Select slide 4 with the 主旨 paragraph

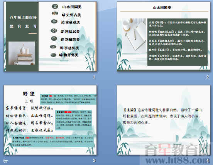click(164, 120)
